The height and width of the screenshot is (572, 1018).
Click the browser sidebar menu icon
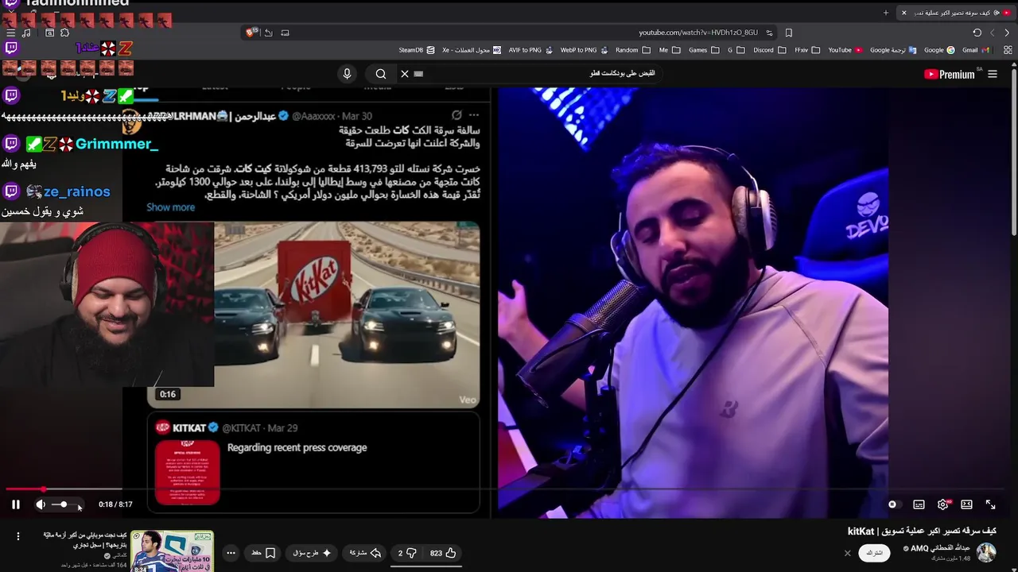(10, 33)
